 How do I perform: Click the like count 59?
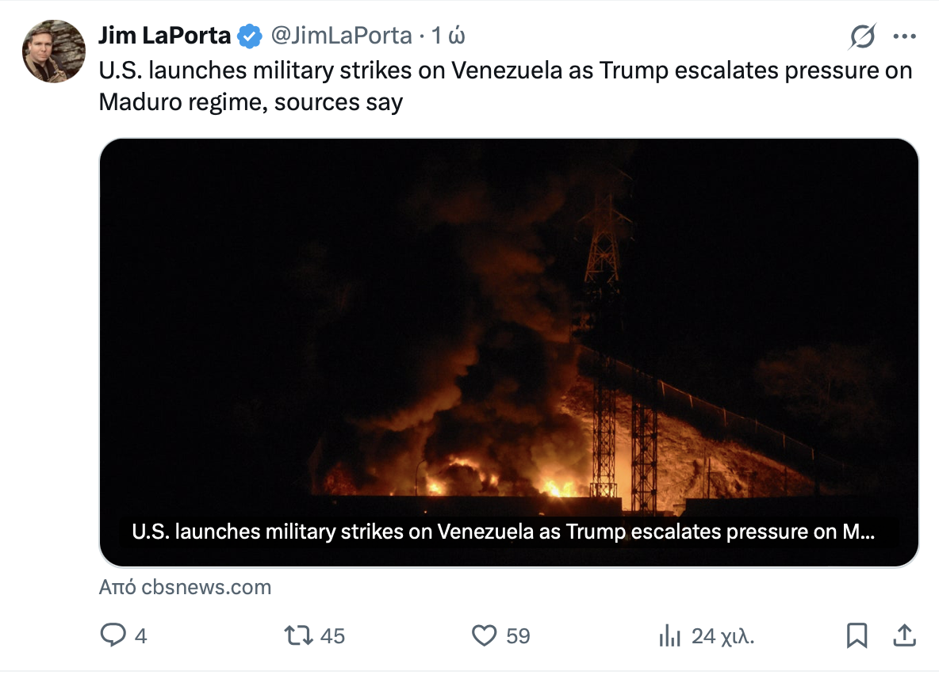click(x=518, y=635)
